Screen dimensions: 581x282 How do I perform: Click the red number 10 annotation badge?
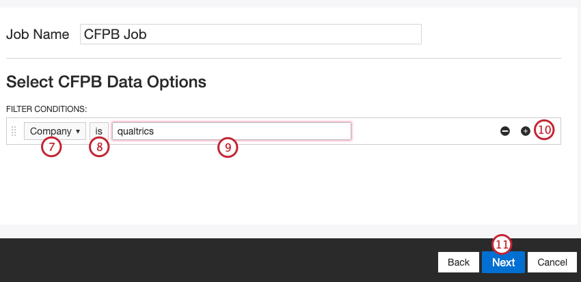coord(544,130)
